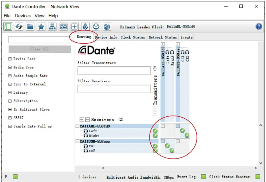This screenshot has height=182, width=266.
Task: Switch to the Routing tab
Action: coord(84,37)
